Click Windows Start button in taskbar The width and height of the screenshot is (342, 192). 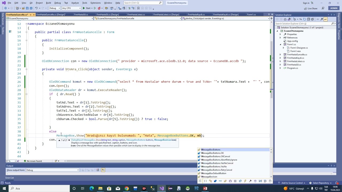point(4,189)
